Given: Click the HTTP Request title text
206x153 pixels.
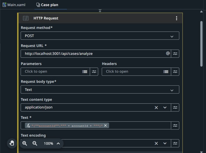Looking at the screenshot, I should [x=46, y=18].
